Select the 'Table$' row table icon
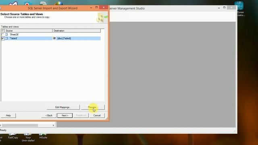 (6, 38)
